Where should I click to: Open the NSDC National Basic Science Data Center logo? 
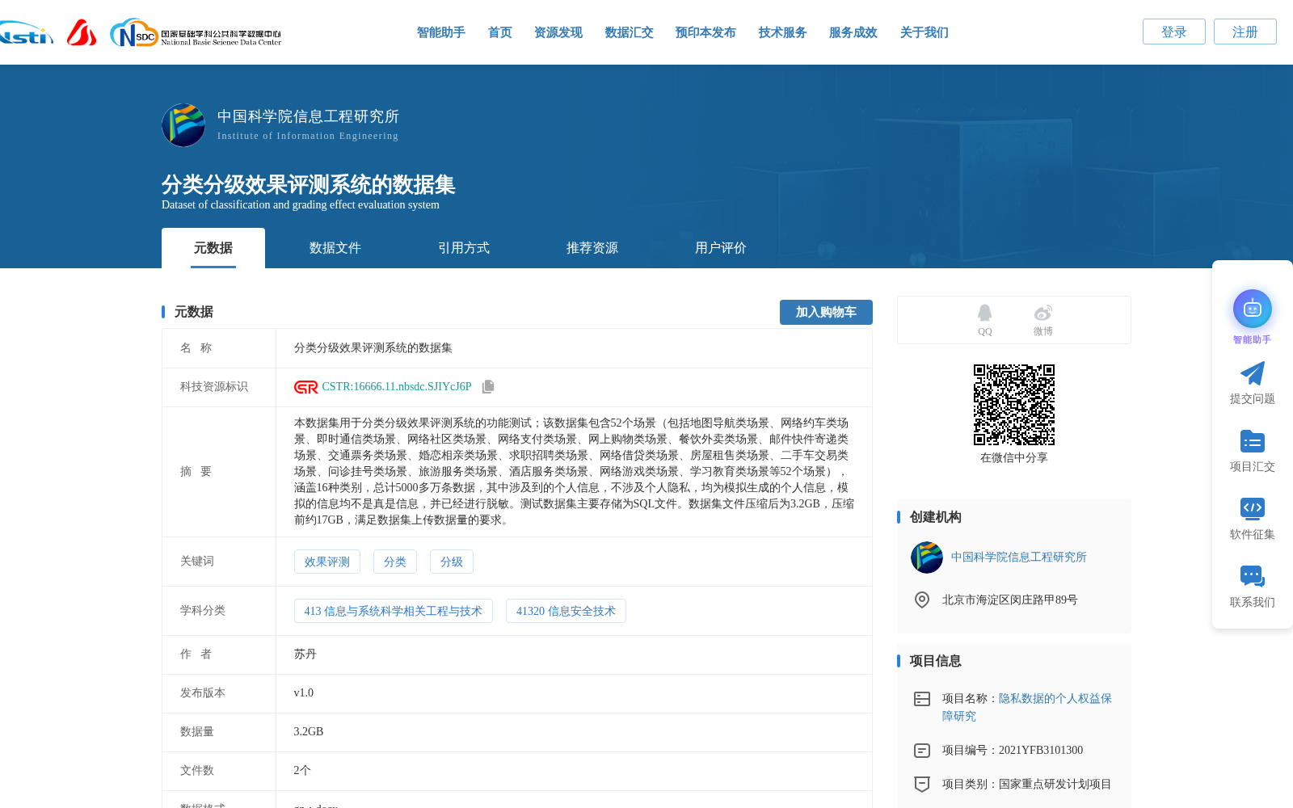coord(196,33)
